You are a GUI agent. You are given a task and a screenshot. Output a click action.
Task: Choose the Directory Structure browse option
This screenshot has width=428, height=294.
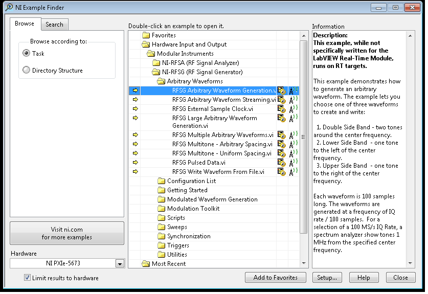(x=26, y=71)
